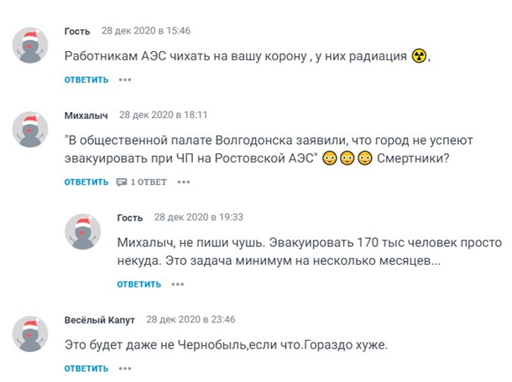Viewport: 512px width, 382px height.
Task: Reply to Михалыч's comment via 'Ответить'
Action: click(x=86, y=182)
